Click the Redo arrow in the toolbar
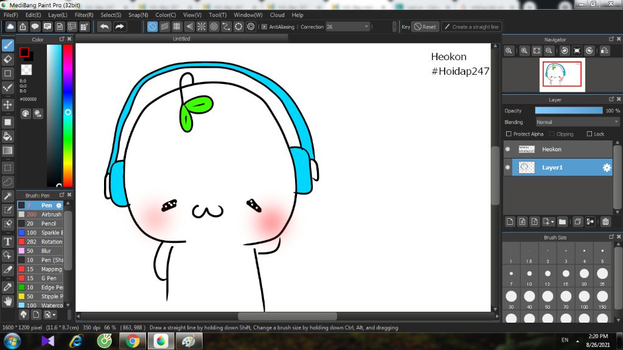 (x=119, y=27)
